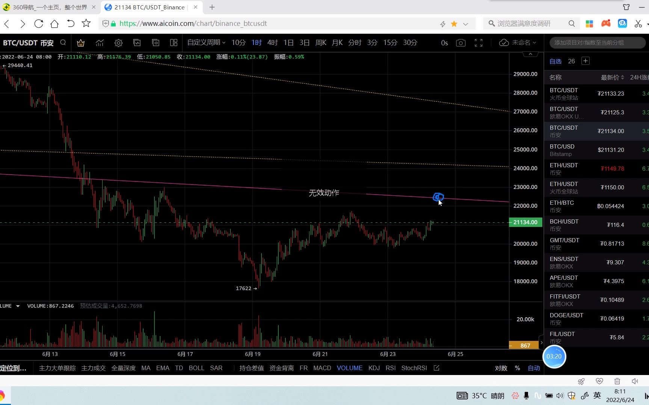Open the VOLUME panel dropdown arrow
Viewport: 649px width, 405px height.
click(18, 306)
